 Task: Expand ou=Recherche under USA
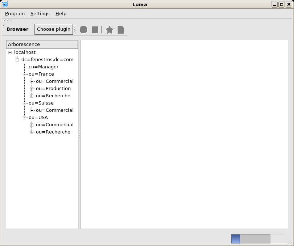32,132
